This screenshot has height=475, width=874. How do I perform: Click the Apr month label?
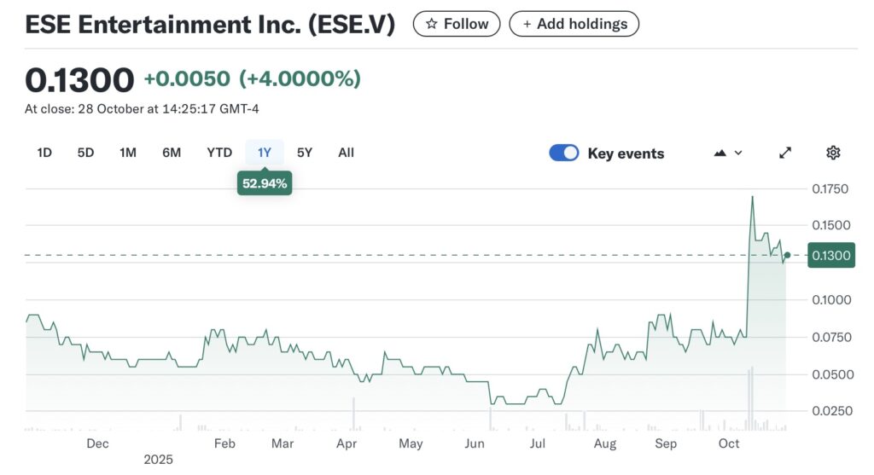click(347, 443)
